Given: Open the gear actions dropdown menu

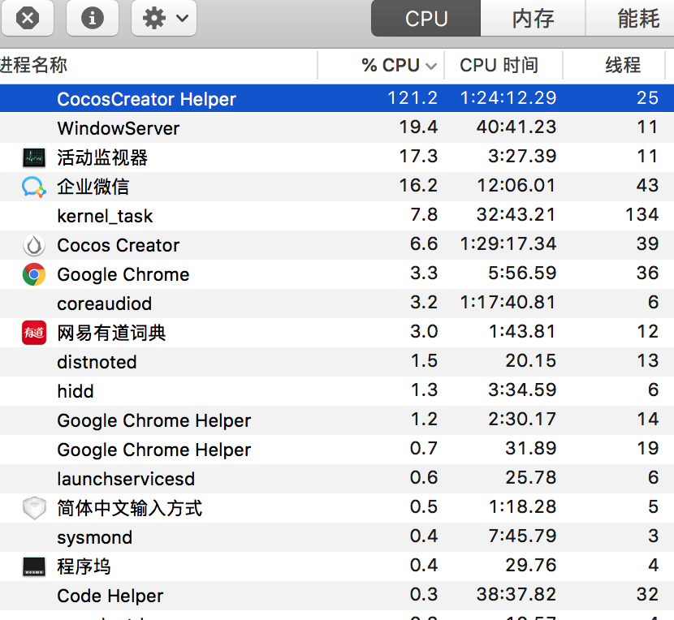Looking at the screenshot, I should point(163,18).
